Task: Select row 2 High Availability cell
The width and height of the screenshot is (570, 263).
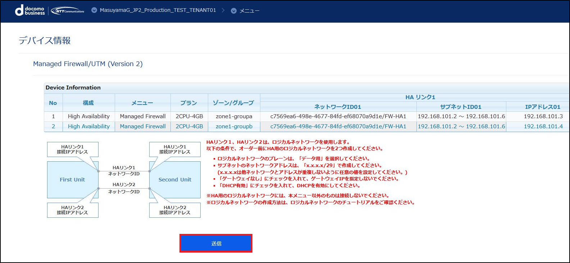Action: point(88,126)
